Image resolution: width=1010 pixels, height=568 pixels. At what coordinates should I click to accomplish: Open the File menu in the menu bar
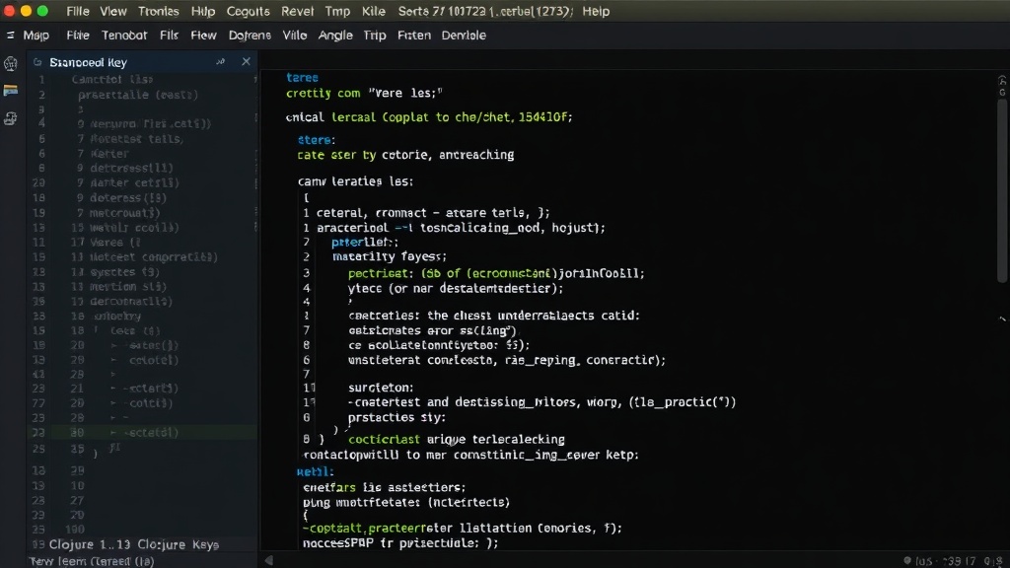(x=77, y=11)
